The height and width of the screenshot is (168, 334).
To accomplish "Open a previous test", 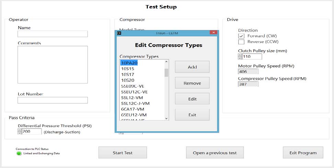I will coord(215,153).
